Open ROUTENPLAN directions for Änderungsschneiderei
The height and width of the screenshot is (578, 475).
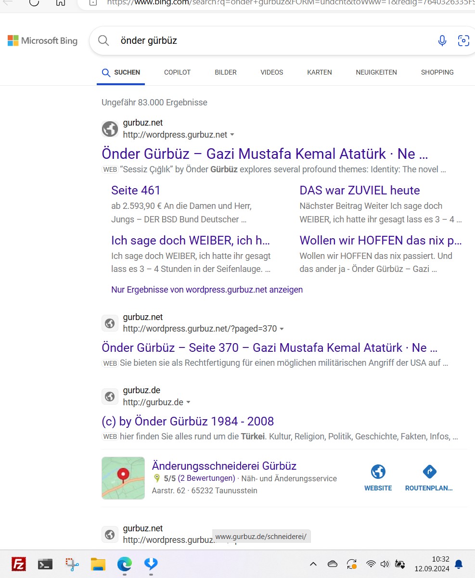click(x=429, y=478)
